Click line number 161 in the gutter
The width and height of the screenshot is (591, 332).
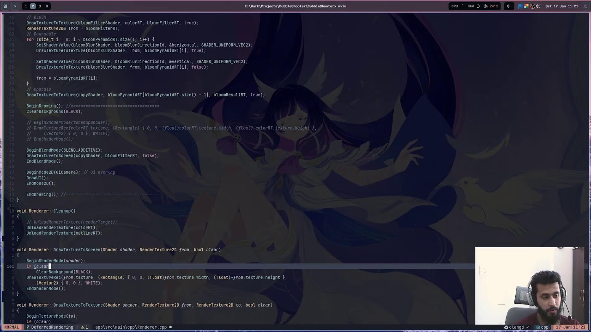click(x=10, y=267)
